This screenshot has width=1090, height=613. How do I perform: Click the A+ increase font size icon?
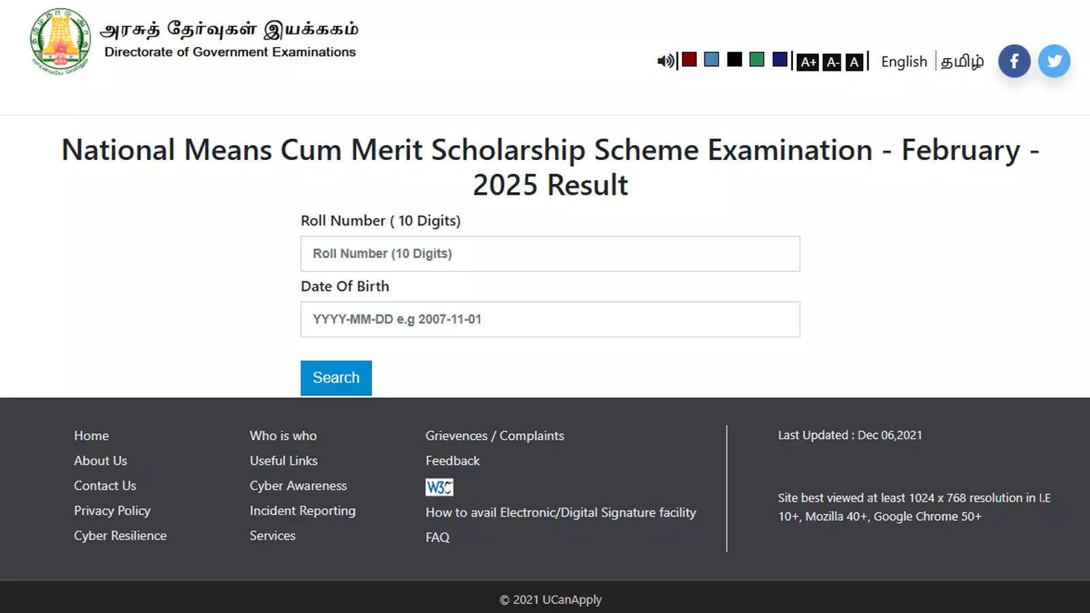[x=808, y=62]
